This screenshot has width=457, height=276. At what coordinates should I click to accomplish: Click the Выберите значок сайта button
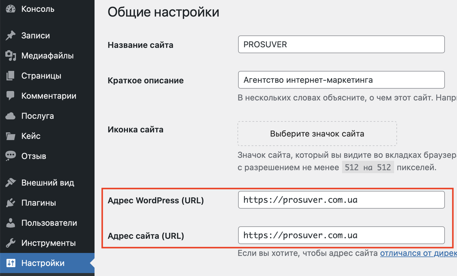click(x=317, y=133)
